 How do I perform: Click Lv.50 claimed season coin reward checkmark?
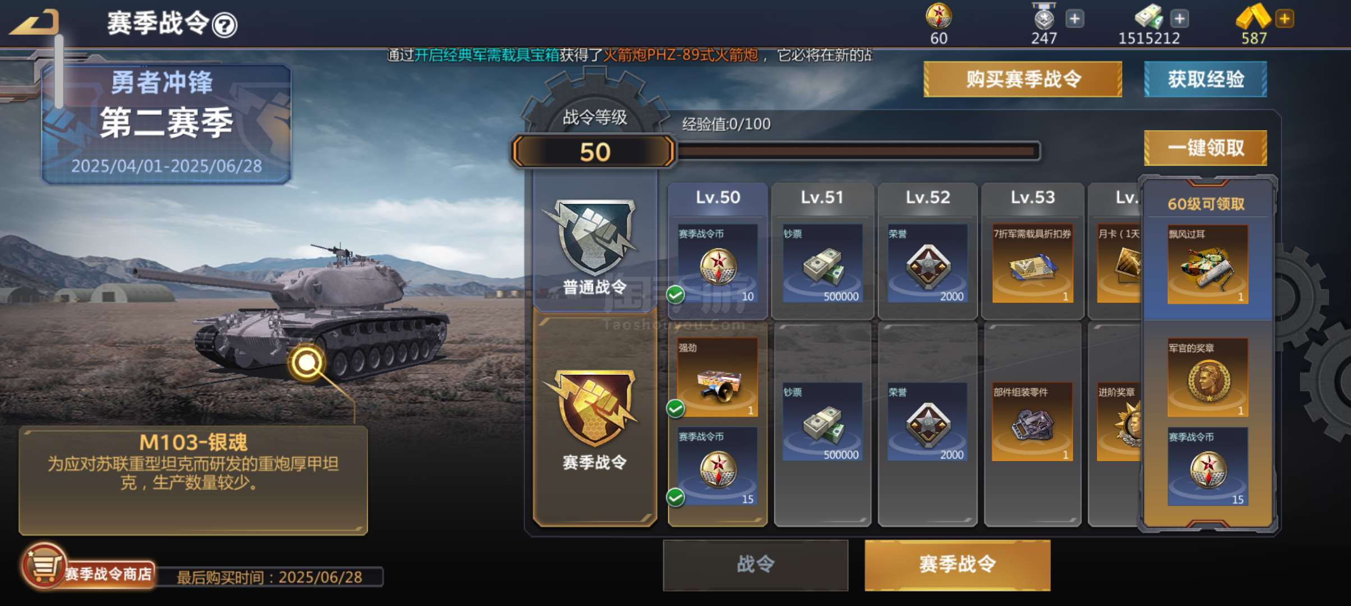pos(675,295)
